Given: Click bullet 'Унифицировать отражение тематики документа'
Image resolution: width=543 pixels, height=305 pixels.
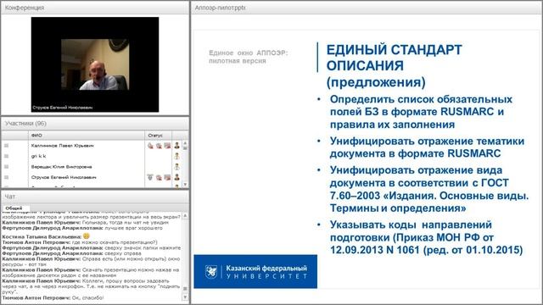Looking at the screenshot, I should point(427,147).
